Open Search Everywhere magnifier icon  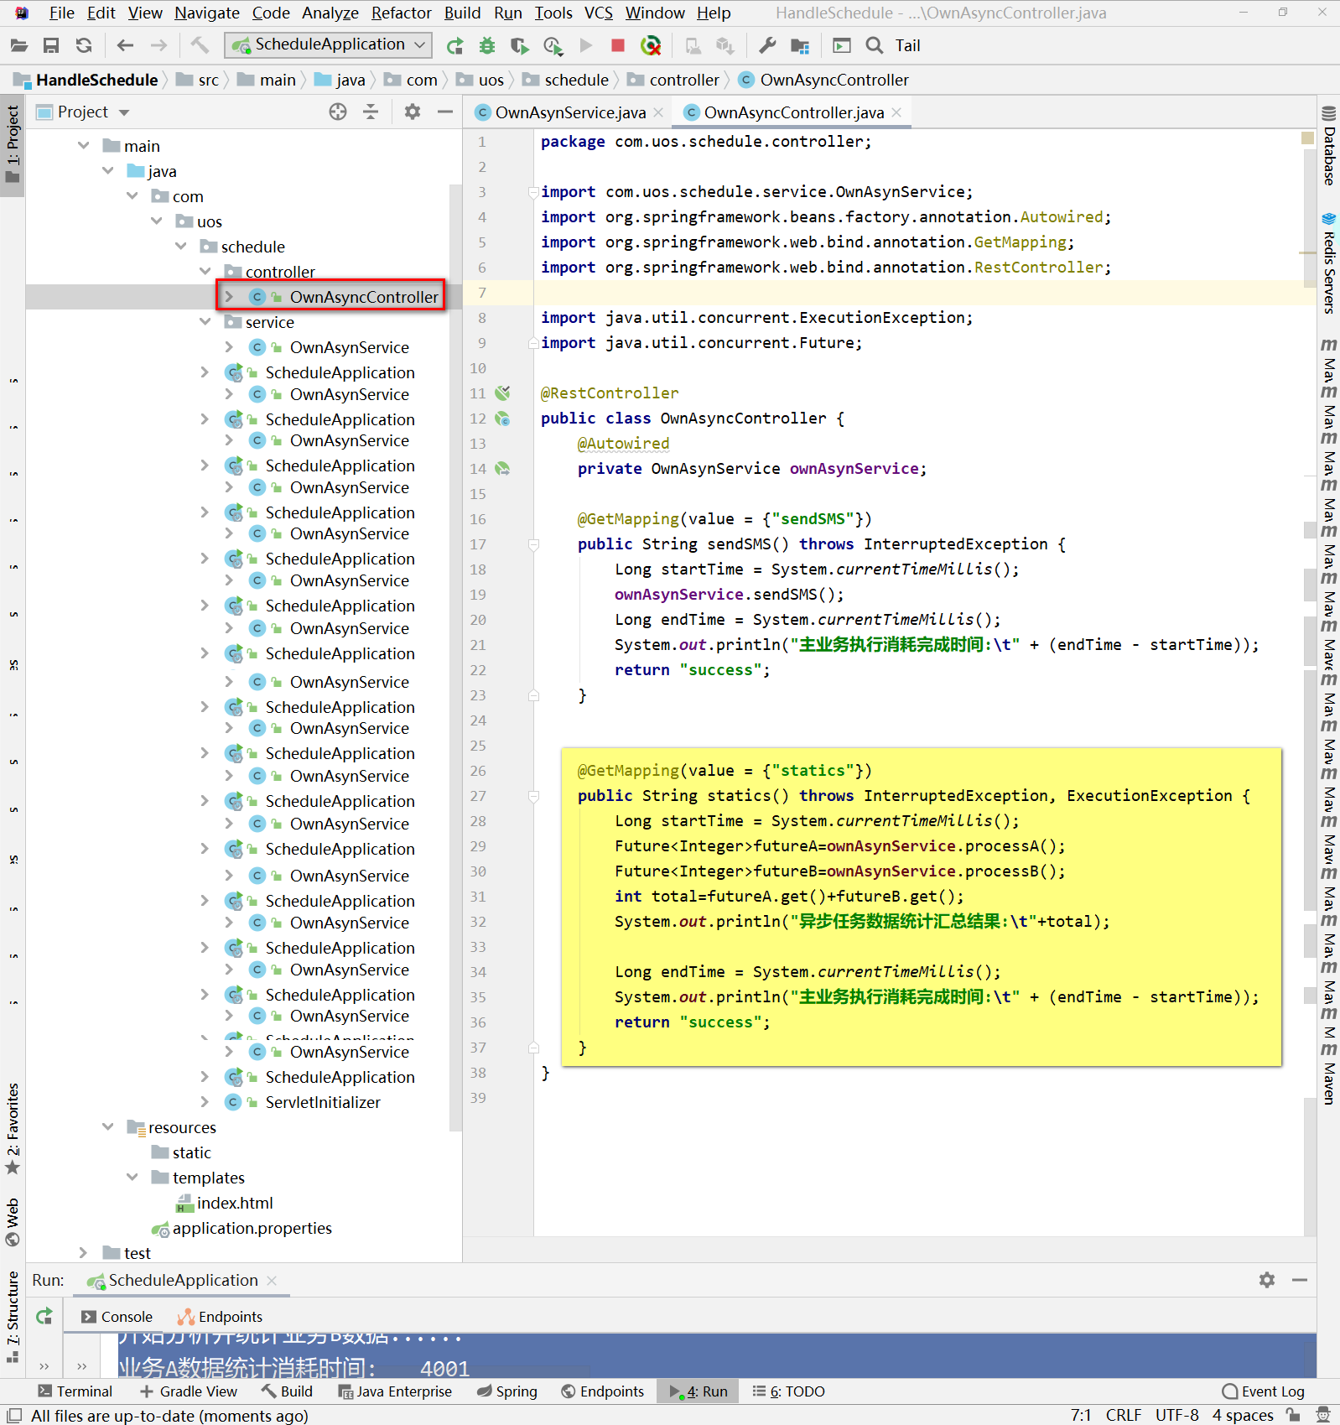coord(874,46)
